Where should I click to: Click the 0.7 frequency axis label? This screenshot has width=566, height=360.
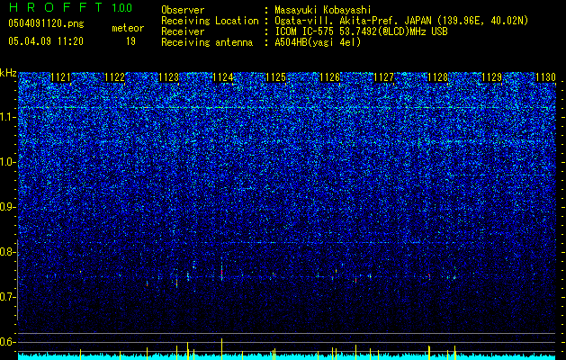pyautogui.click(x=7, y=297)
